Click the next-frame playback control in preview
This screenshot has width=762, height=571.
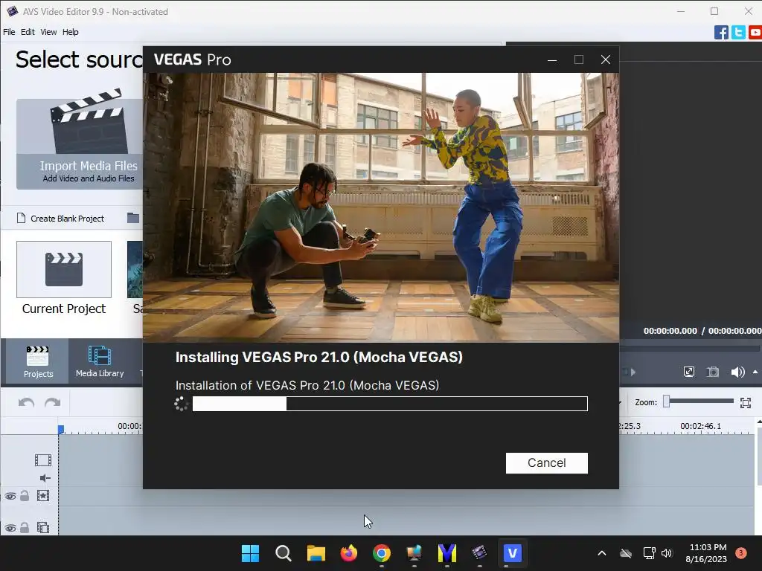[633, 372]
